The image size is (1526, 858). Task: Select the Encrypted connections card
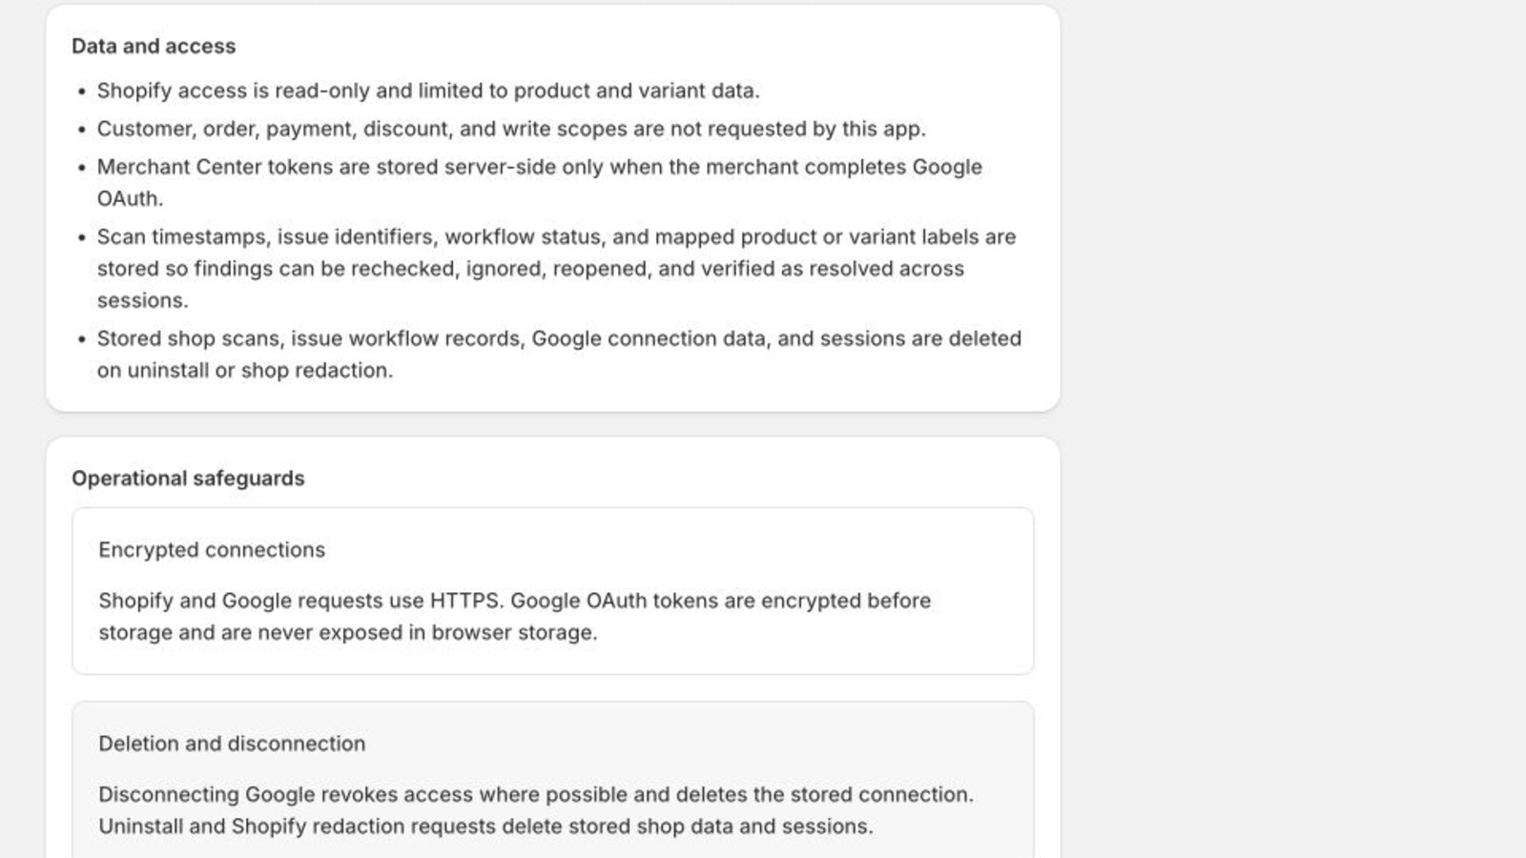pos(553,591)
